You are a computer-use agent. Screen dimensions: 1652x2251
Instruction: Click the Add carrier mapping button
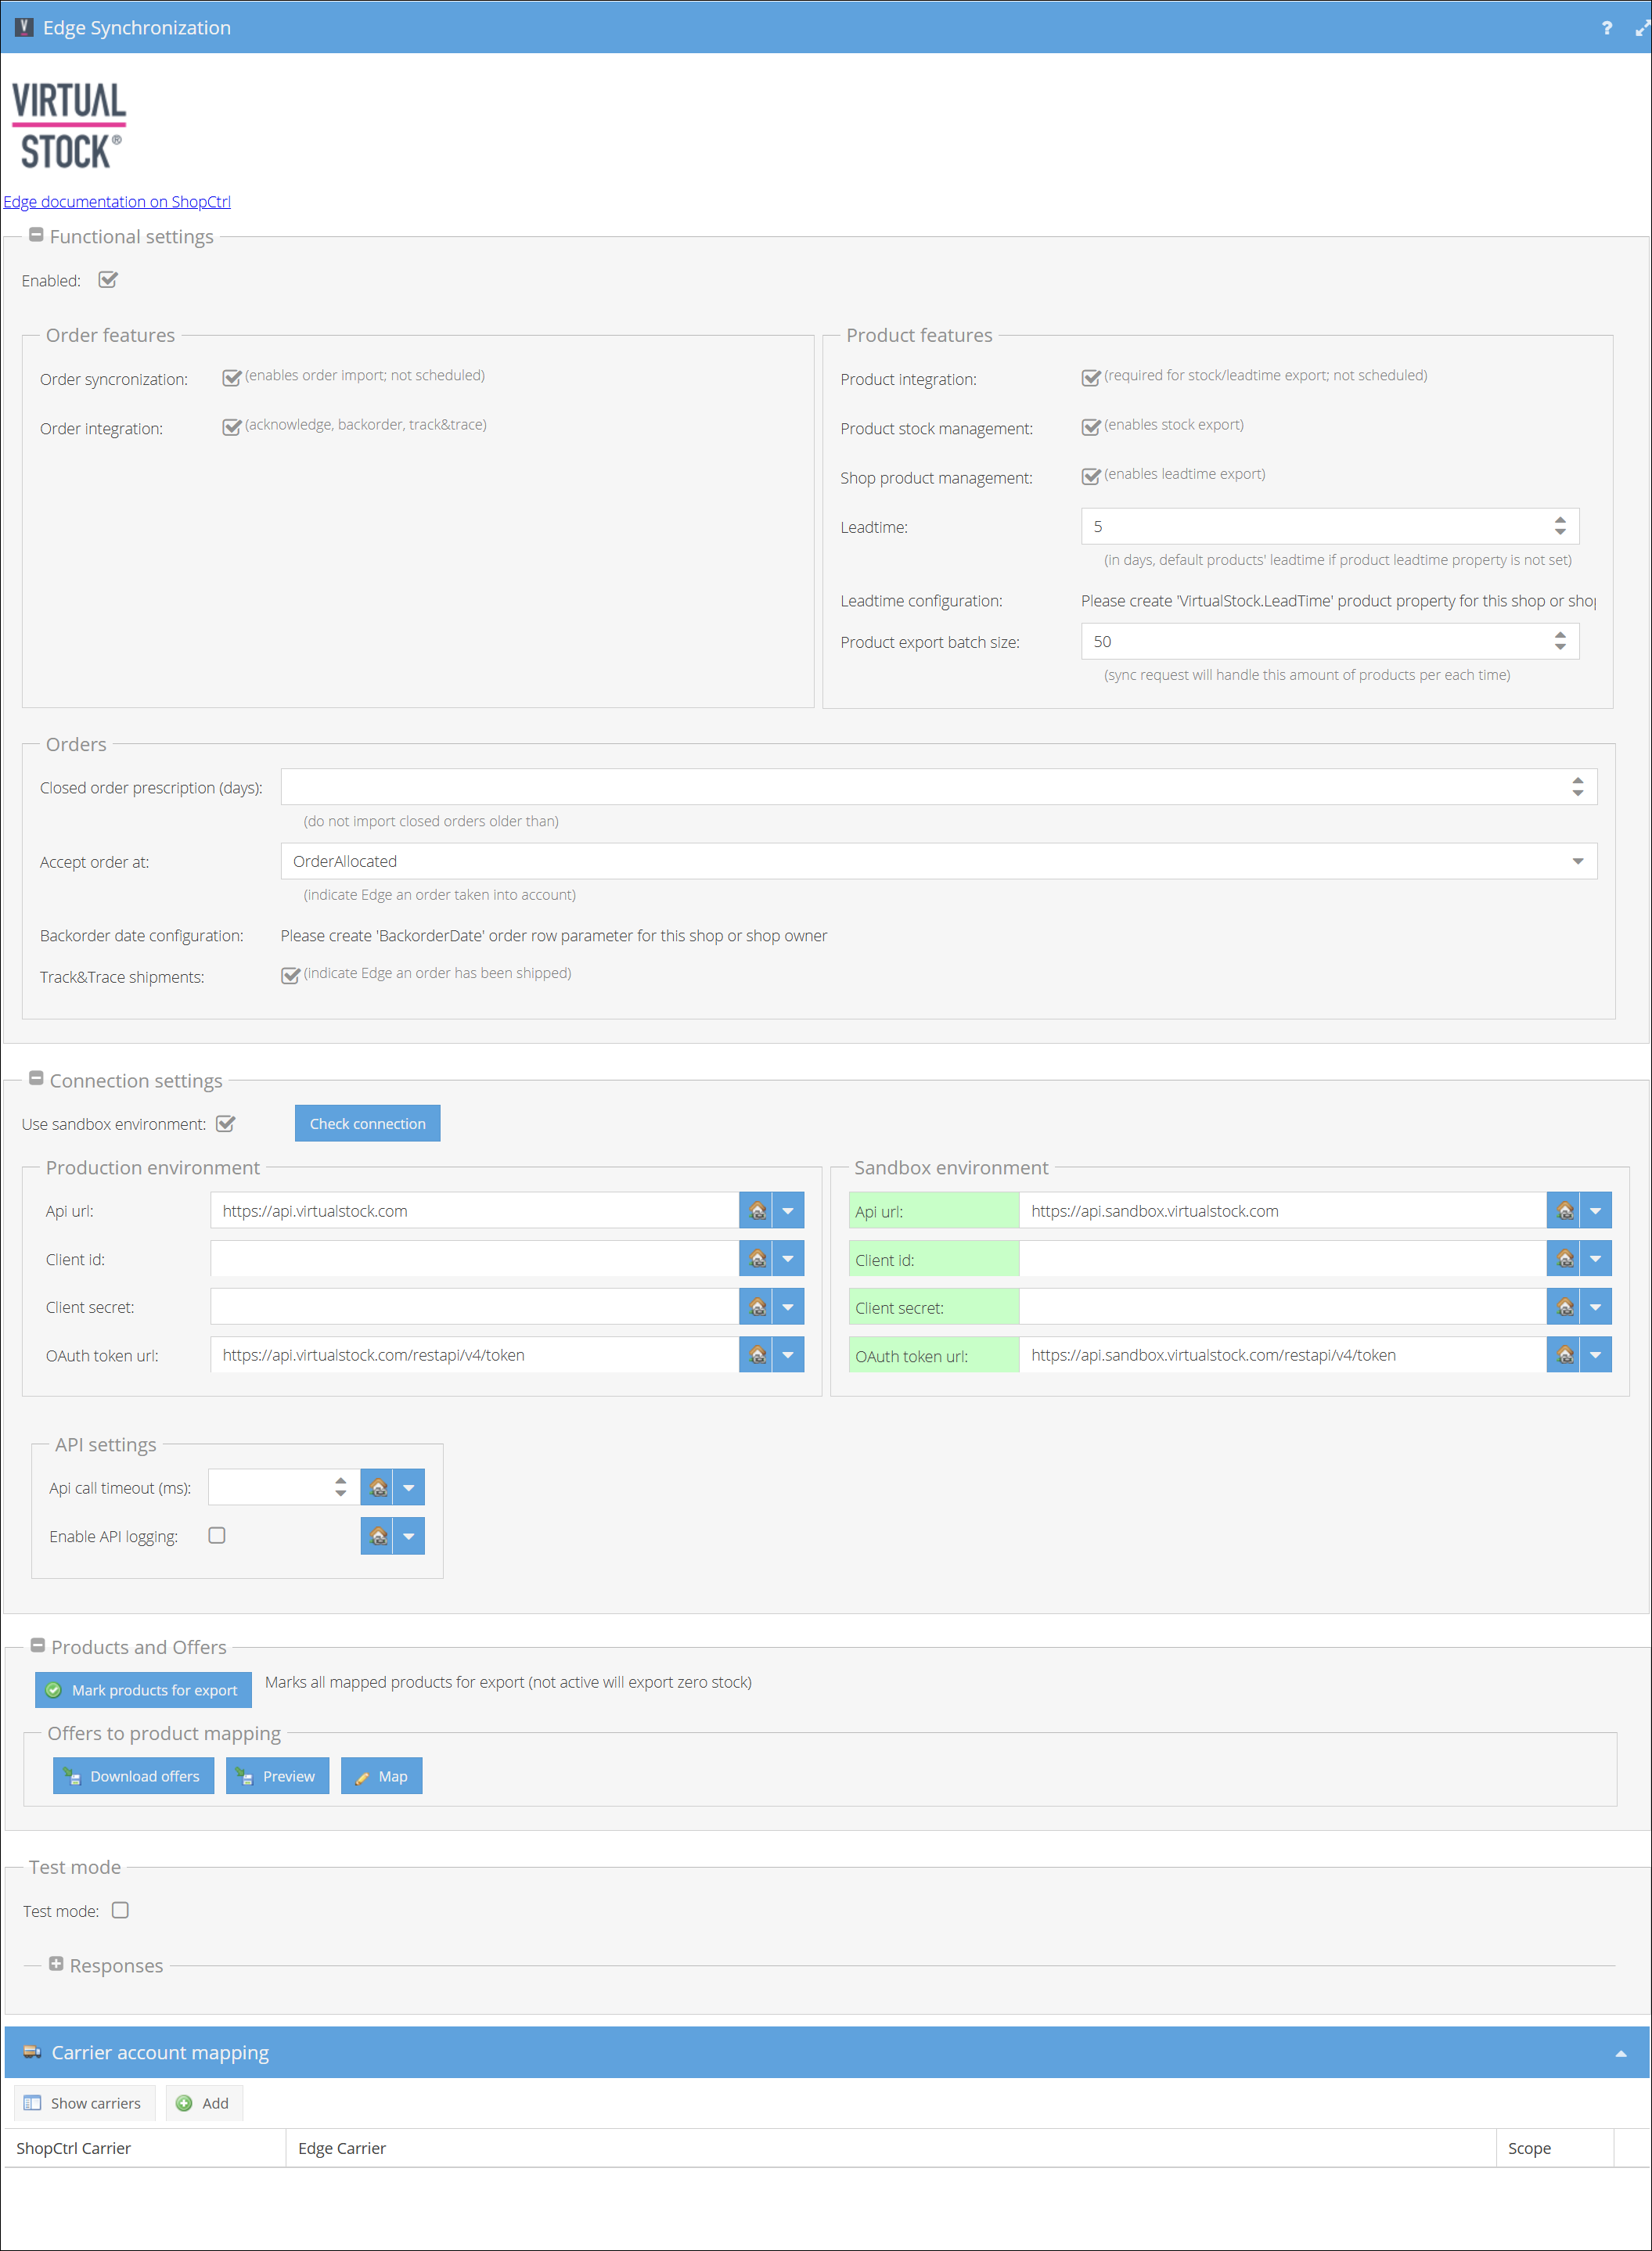[x=204, y=2103]
